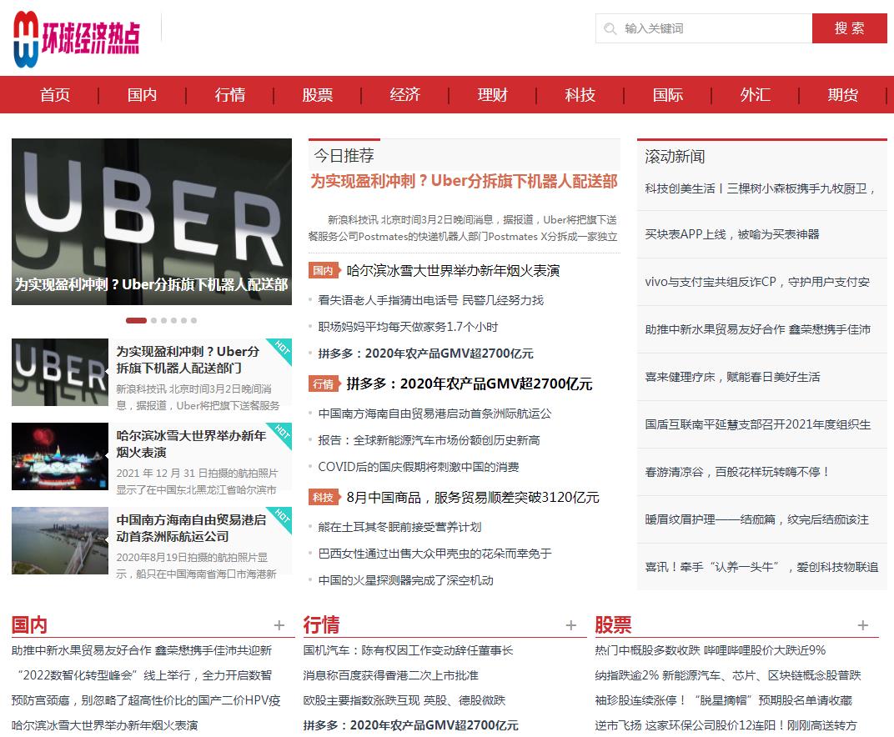Select the last carousel dot
Viewport: 894px width, 737px height.
click(x=193, y=320)
